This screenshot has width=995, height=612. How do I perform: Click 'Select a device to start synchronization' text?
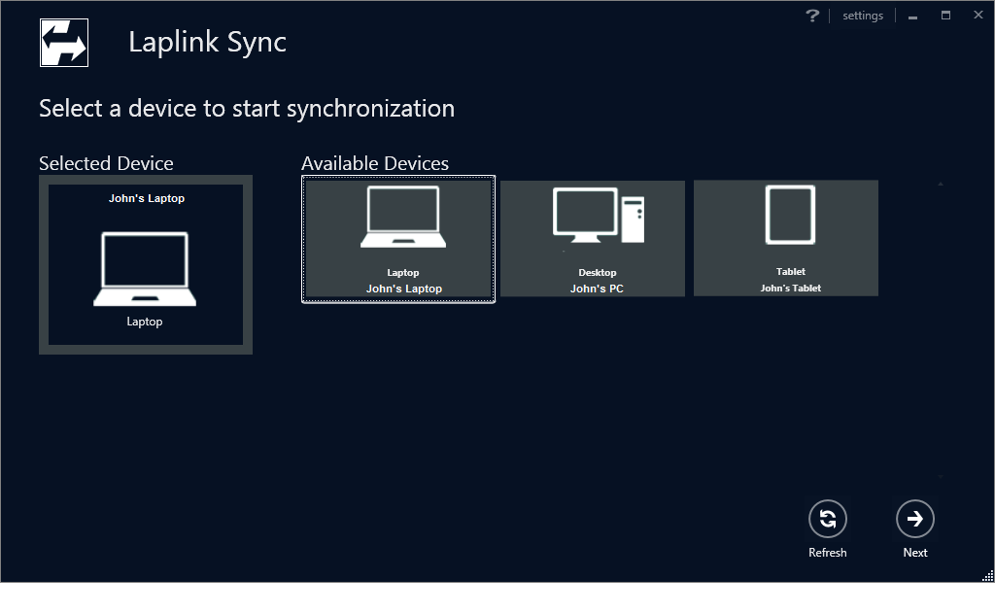coord(247,109)
